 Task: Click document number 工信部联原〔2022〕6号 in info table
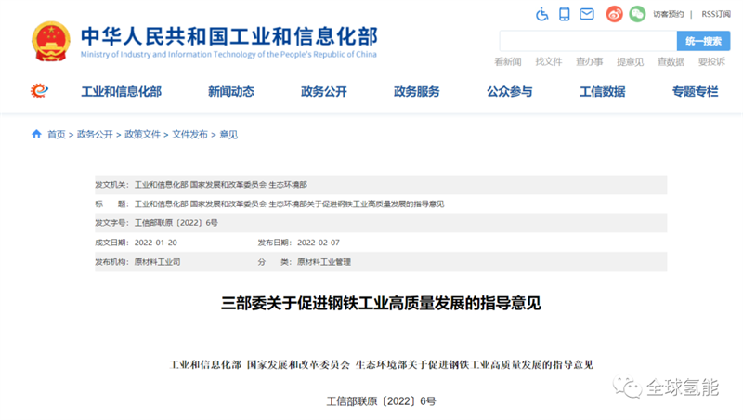pyautogui.click(x=176, y=223)
